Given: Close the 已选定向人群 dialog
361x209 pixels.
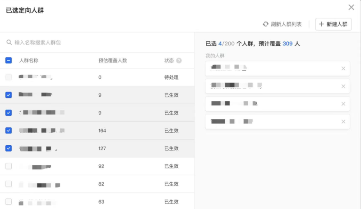Looking at the screenshot, I should (351, 7).
